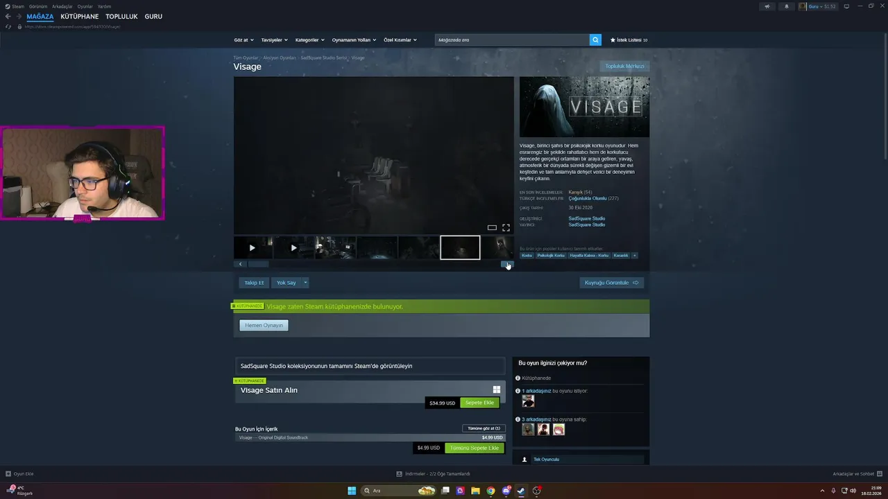The image size is (888, 499).
Task: Click the weather widget in the taskbar
Action: (x=19, y=491)
